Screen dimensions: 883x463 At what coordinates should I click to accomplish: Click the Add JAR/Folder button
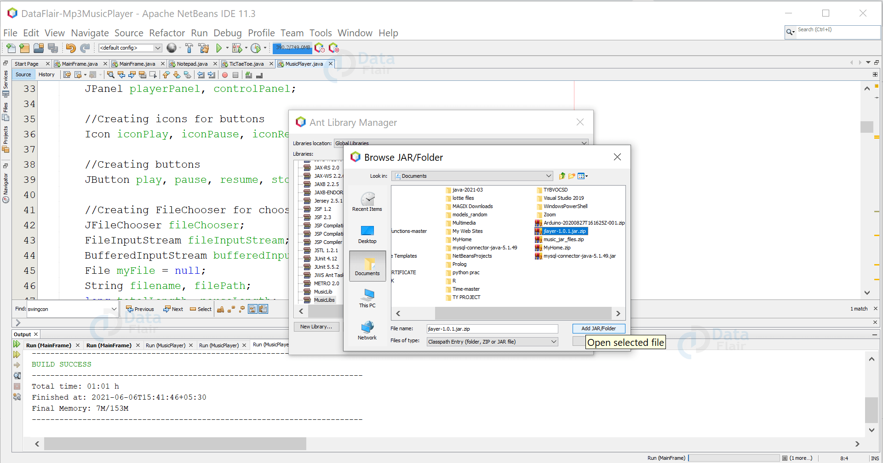[x=598, y=328]
